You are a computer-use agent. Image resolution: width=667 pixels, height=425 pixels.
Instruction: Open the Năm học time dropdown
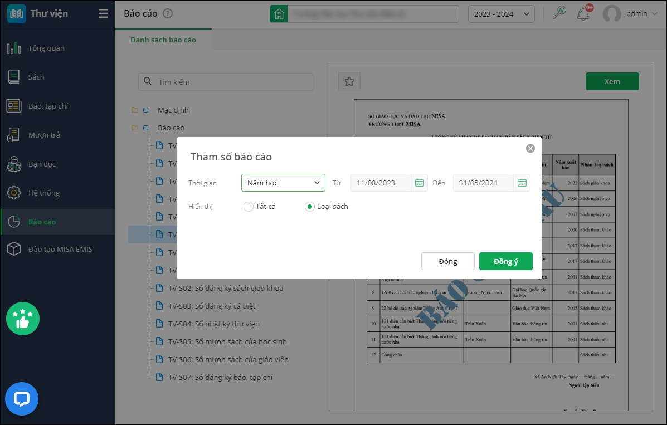(283, 183)
